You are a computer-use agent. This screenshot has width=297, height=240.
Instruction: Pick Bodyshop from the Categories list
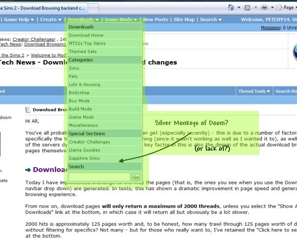[79, 92]
